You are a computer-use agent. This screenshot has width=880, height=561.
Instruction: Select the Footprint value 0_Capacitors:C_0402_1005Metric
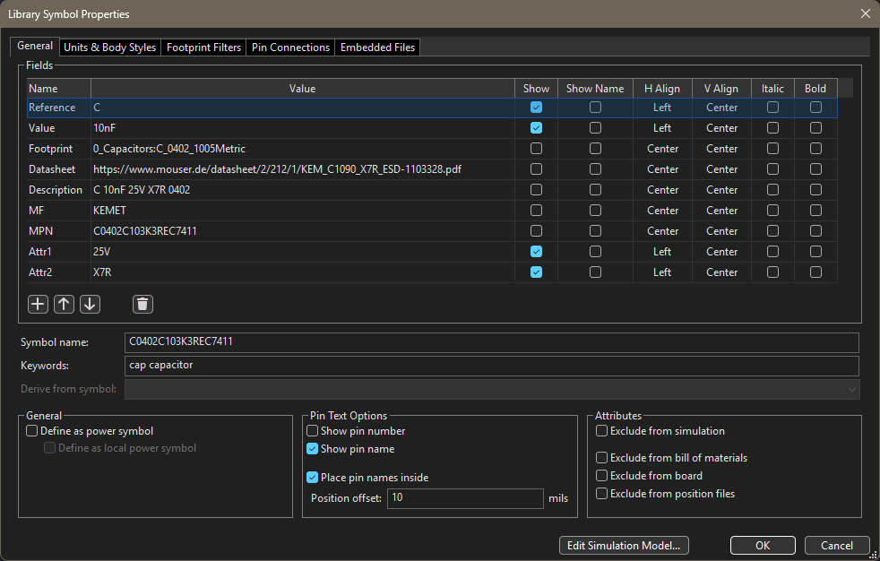click(x=303, y=149)
